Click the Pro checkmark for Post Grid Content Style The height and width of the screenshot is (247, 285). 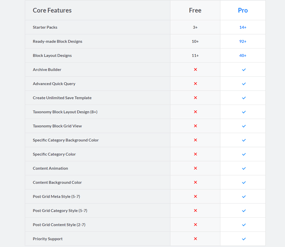(x=243, y=225)
